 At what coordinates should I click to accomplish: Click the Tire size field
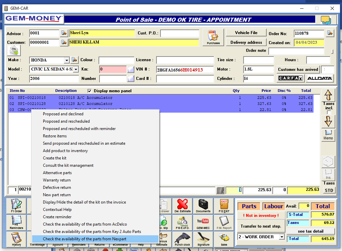(259, 60)
